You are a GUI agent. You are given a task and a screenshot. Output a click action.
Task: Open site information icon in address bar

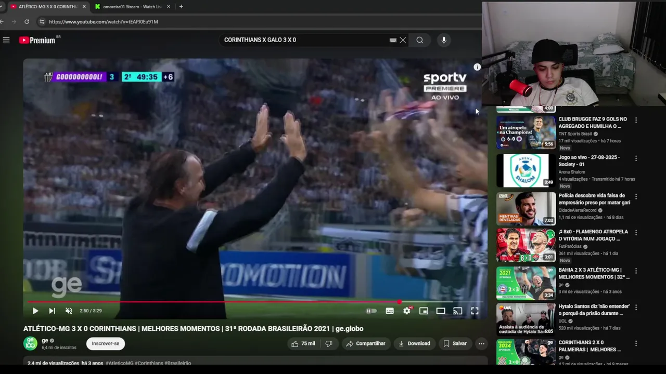pos(42,22)
